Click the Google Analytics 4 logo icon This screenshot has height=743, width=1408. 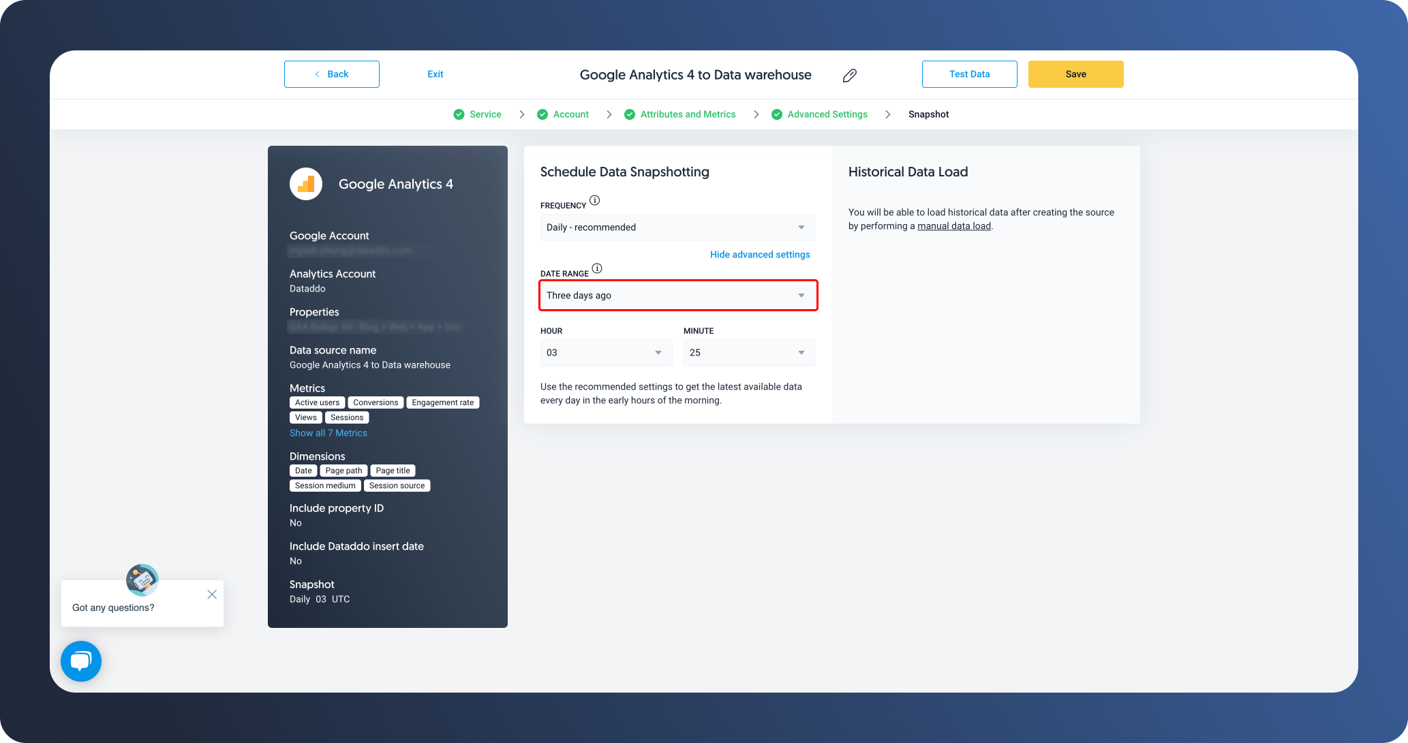(x=306, y=184)
